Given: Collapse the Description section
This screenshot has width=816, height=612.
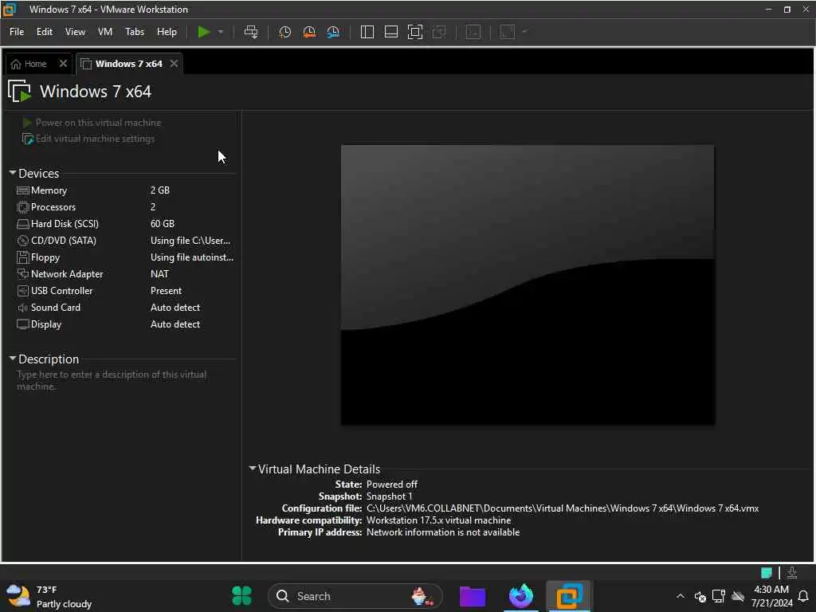Looking at the screenshot, I should pos(13,359).
